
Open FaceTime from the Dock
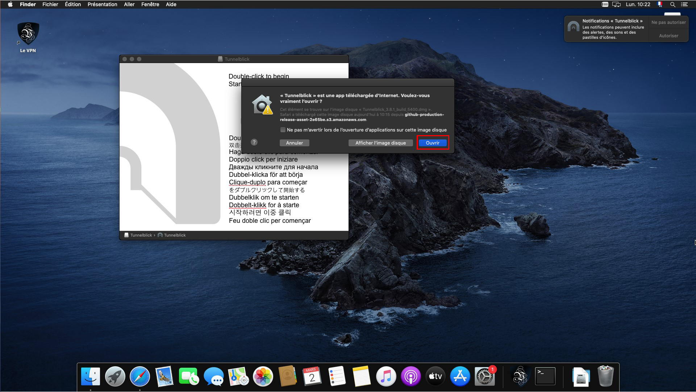tap(189, 376)
